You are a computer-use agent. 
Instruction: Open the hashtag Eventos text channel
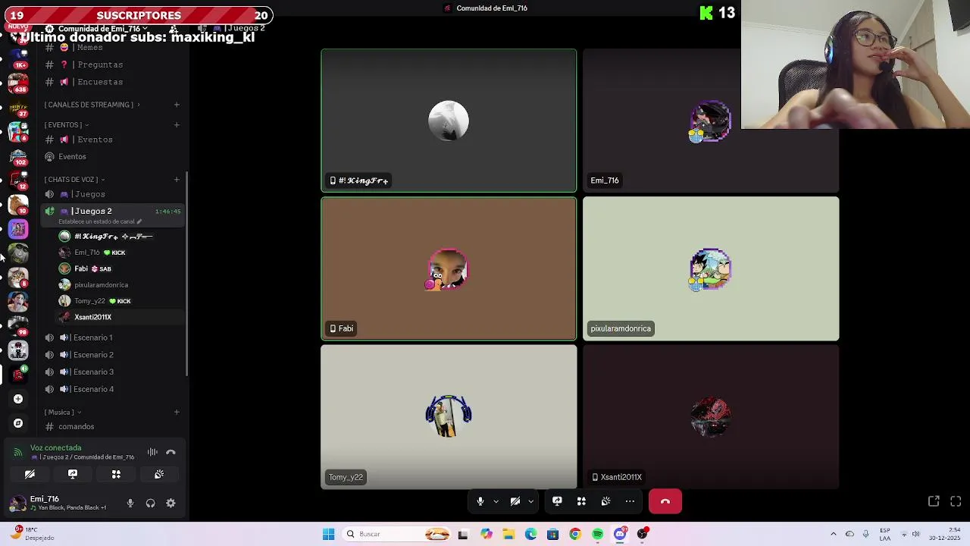coord(112,140)
